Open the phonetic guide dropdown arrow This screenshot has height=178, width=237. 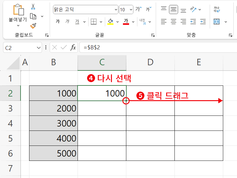(150, 22)
